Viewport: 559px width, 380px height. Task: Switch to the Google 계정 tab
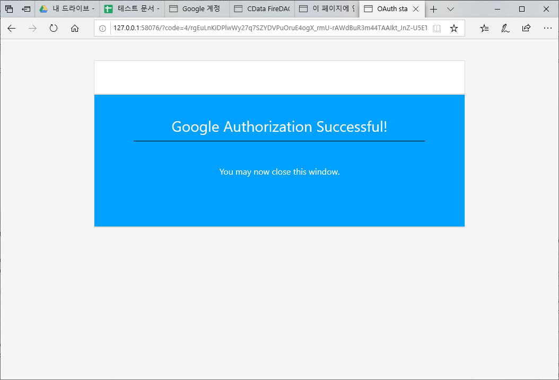197,9
